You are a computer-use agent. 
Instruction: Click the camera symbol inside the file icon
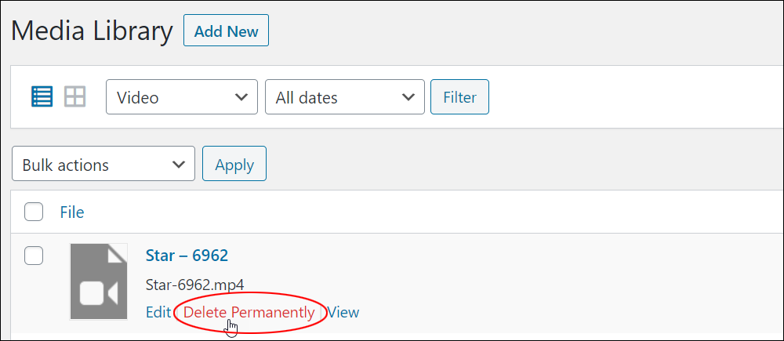[x=99, y=293]
